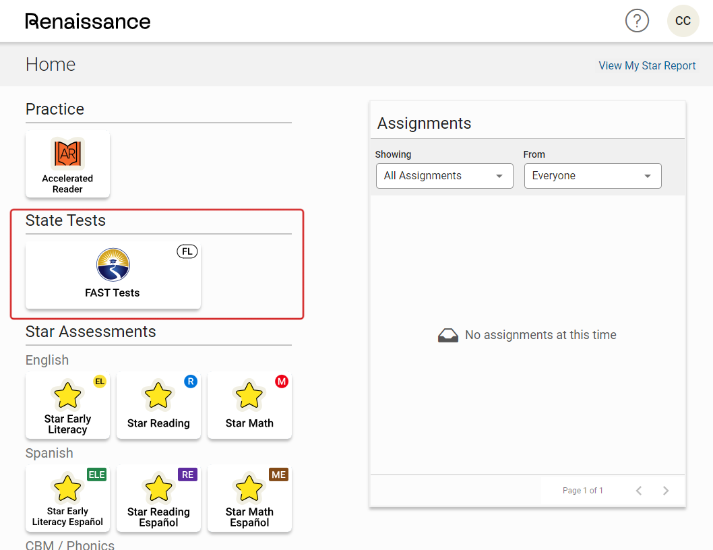This screenshot has height=550, width=713.
Task: Click the Assignments panel heading
Action: (424, 123)
